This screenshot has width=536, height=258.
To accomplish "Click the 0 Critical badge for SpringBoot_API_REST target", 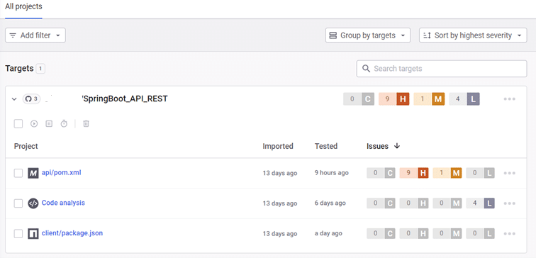I will 359,99.
